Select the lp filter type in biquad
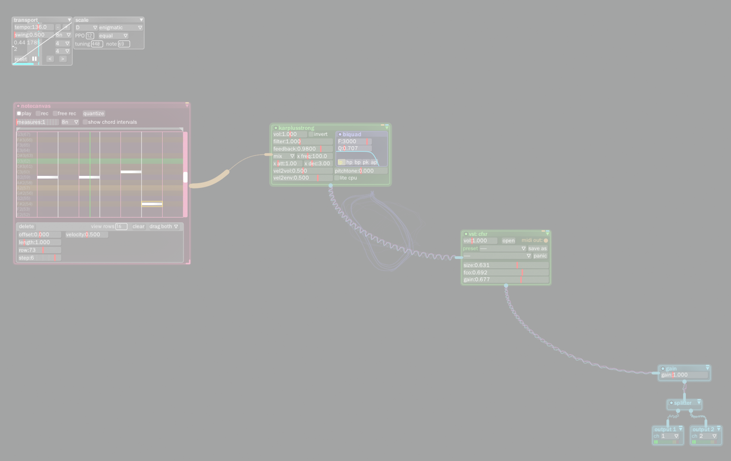 tap(341, 163)
